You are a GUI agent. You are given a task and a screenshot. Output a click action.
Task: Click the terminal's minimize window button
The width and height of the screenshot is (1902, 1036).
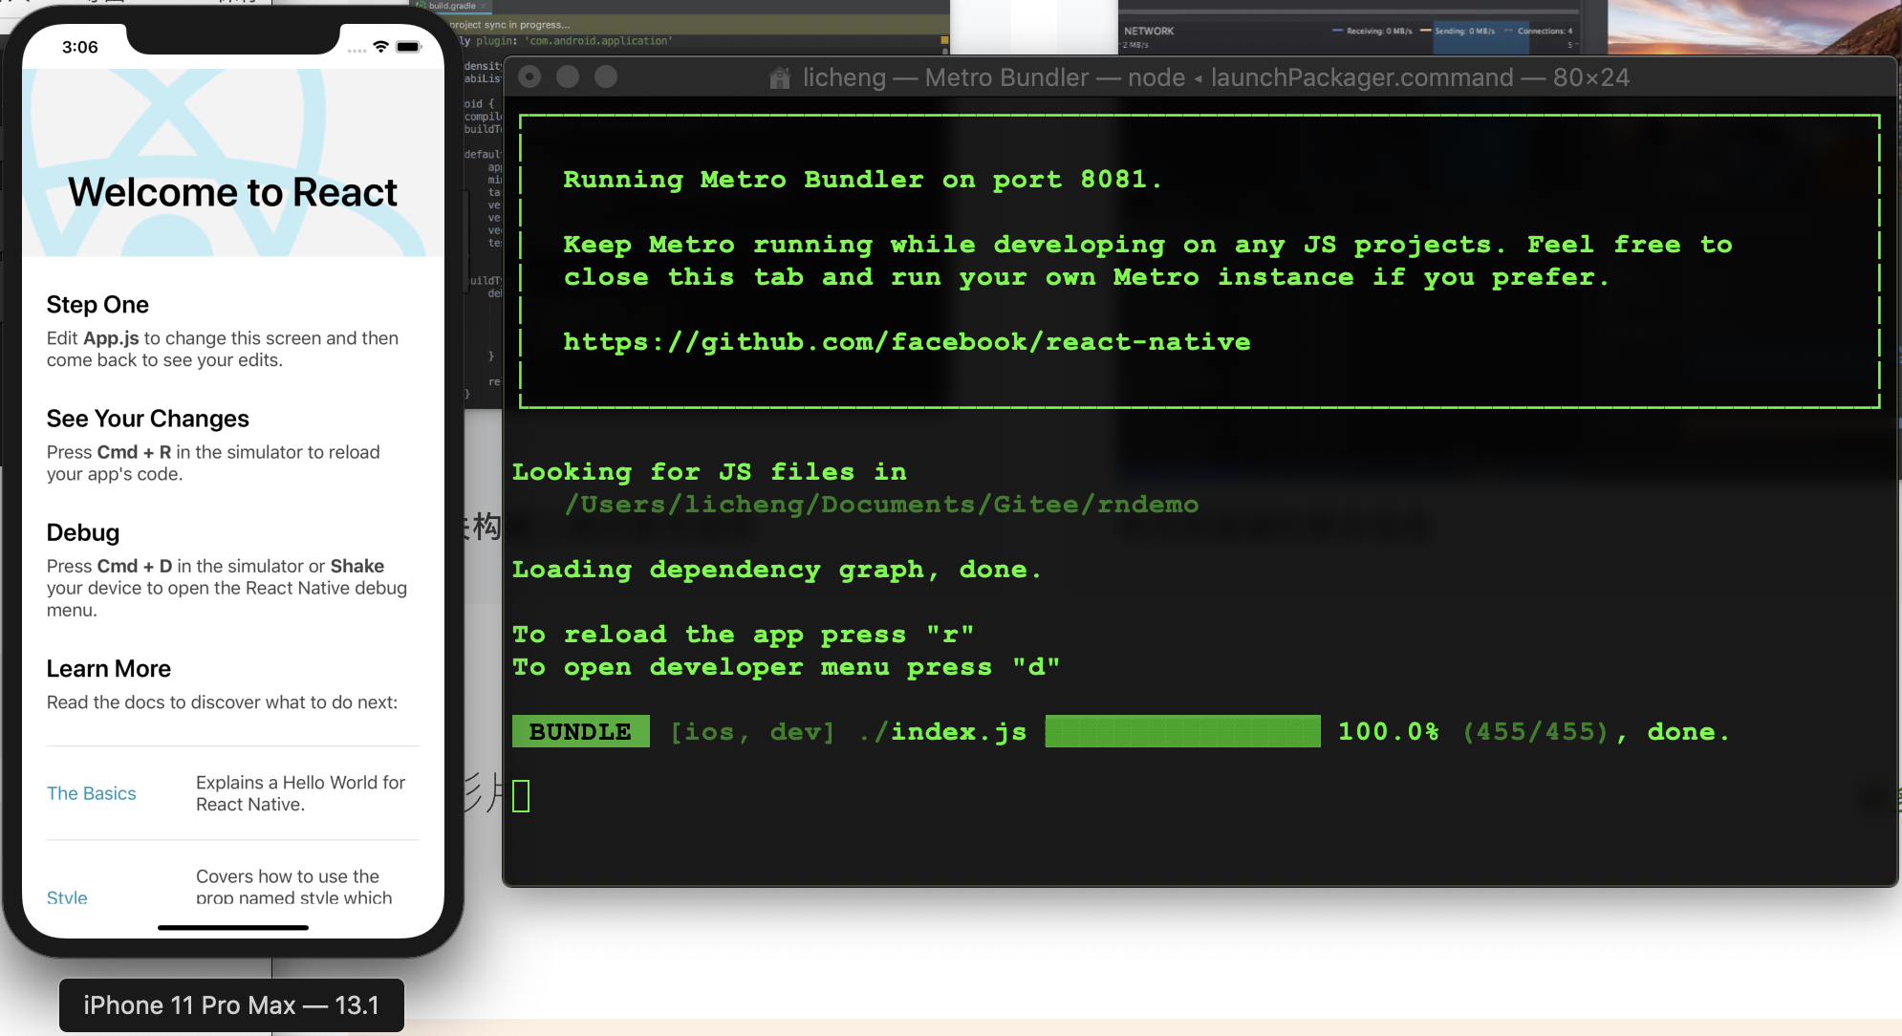tap(568, 76)
